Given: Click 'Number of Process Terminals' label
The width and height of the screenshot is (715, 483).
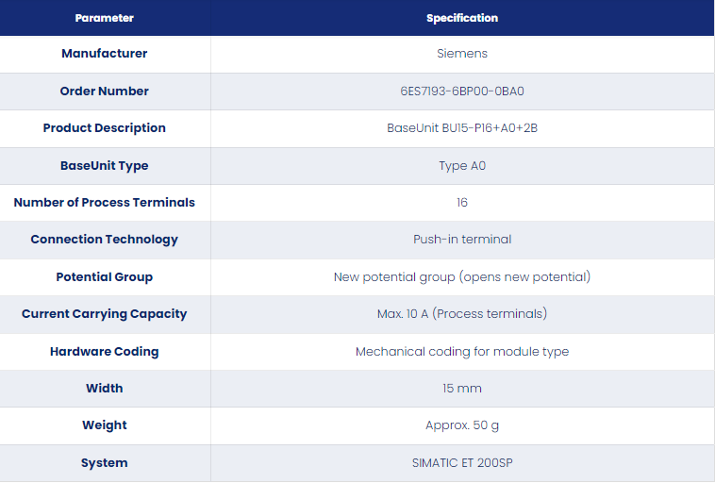Looking at the screenshot, I should pos(105,202).
